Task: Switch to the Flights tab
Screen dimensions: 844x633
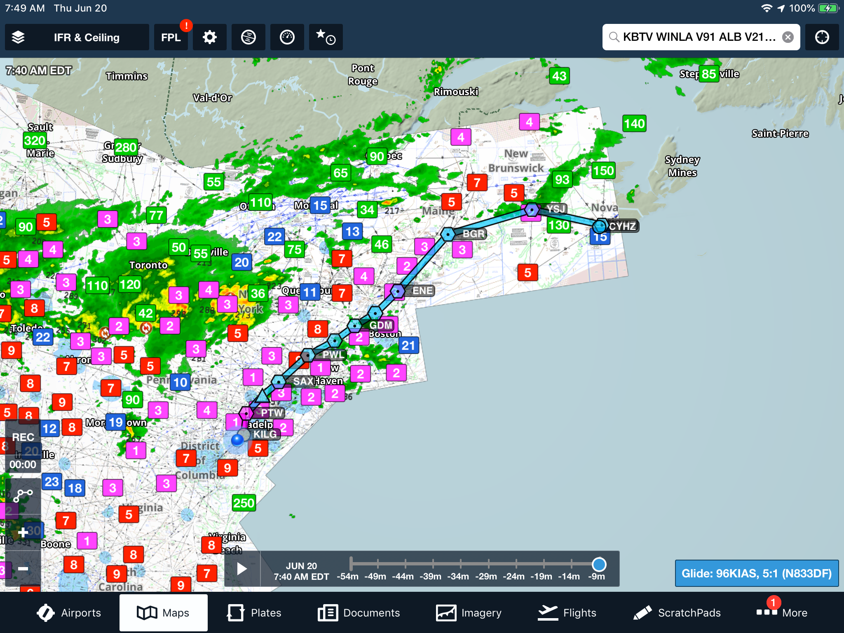Action: point(567,613)
